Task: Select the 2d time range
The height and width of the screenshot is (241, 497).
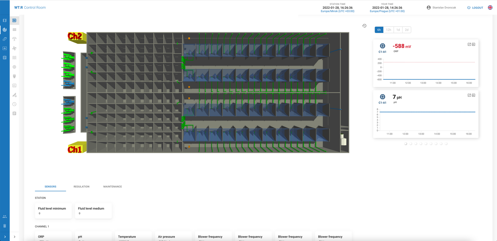Action: point(407,30)
